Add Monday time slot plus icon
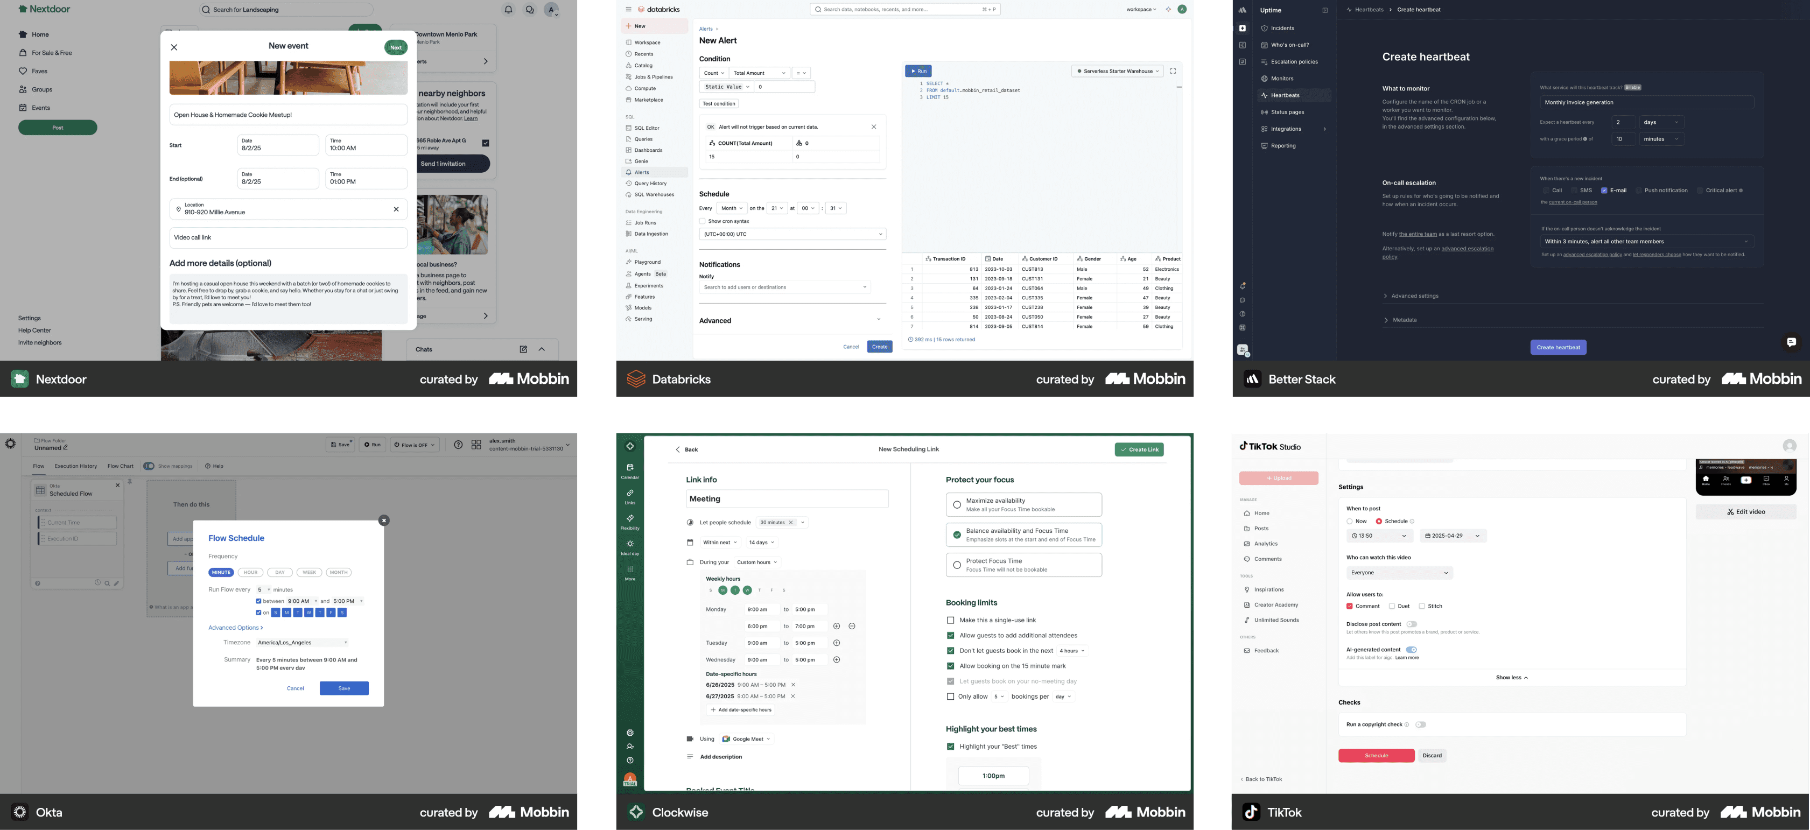 coord(836,626)
